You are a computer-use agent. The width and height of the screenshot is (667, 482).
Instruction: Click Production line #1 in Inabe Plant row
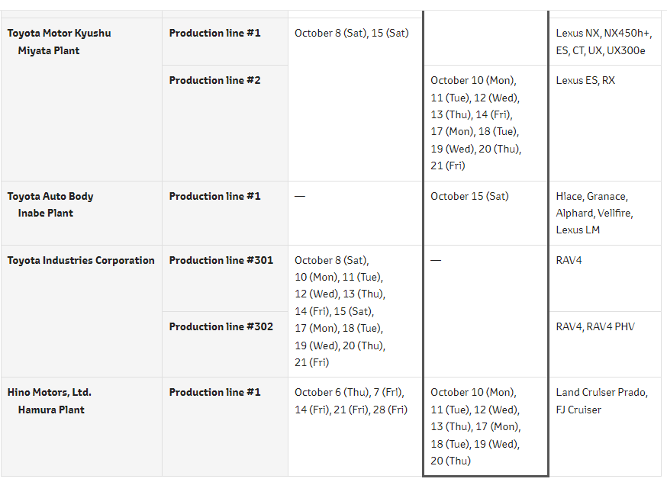(x=214, y=196)
